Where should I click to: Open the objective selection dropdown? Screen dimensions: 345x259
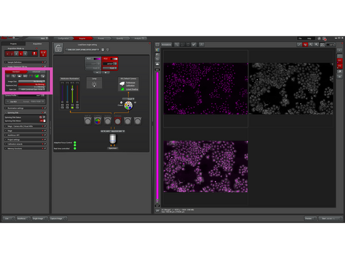(x=112, y=131)
